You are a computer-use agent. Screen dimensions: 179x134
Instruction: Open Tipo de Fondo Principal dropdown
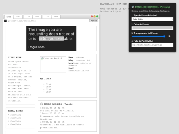point(152,19)
